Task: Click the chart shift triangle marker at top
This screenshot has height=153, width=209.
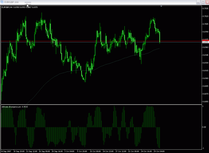Action: click(x=161, y=6)
